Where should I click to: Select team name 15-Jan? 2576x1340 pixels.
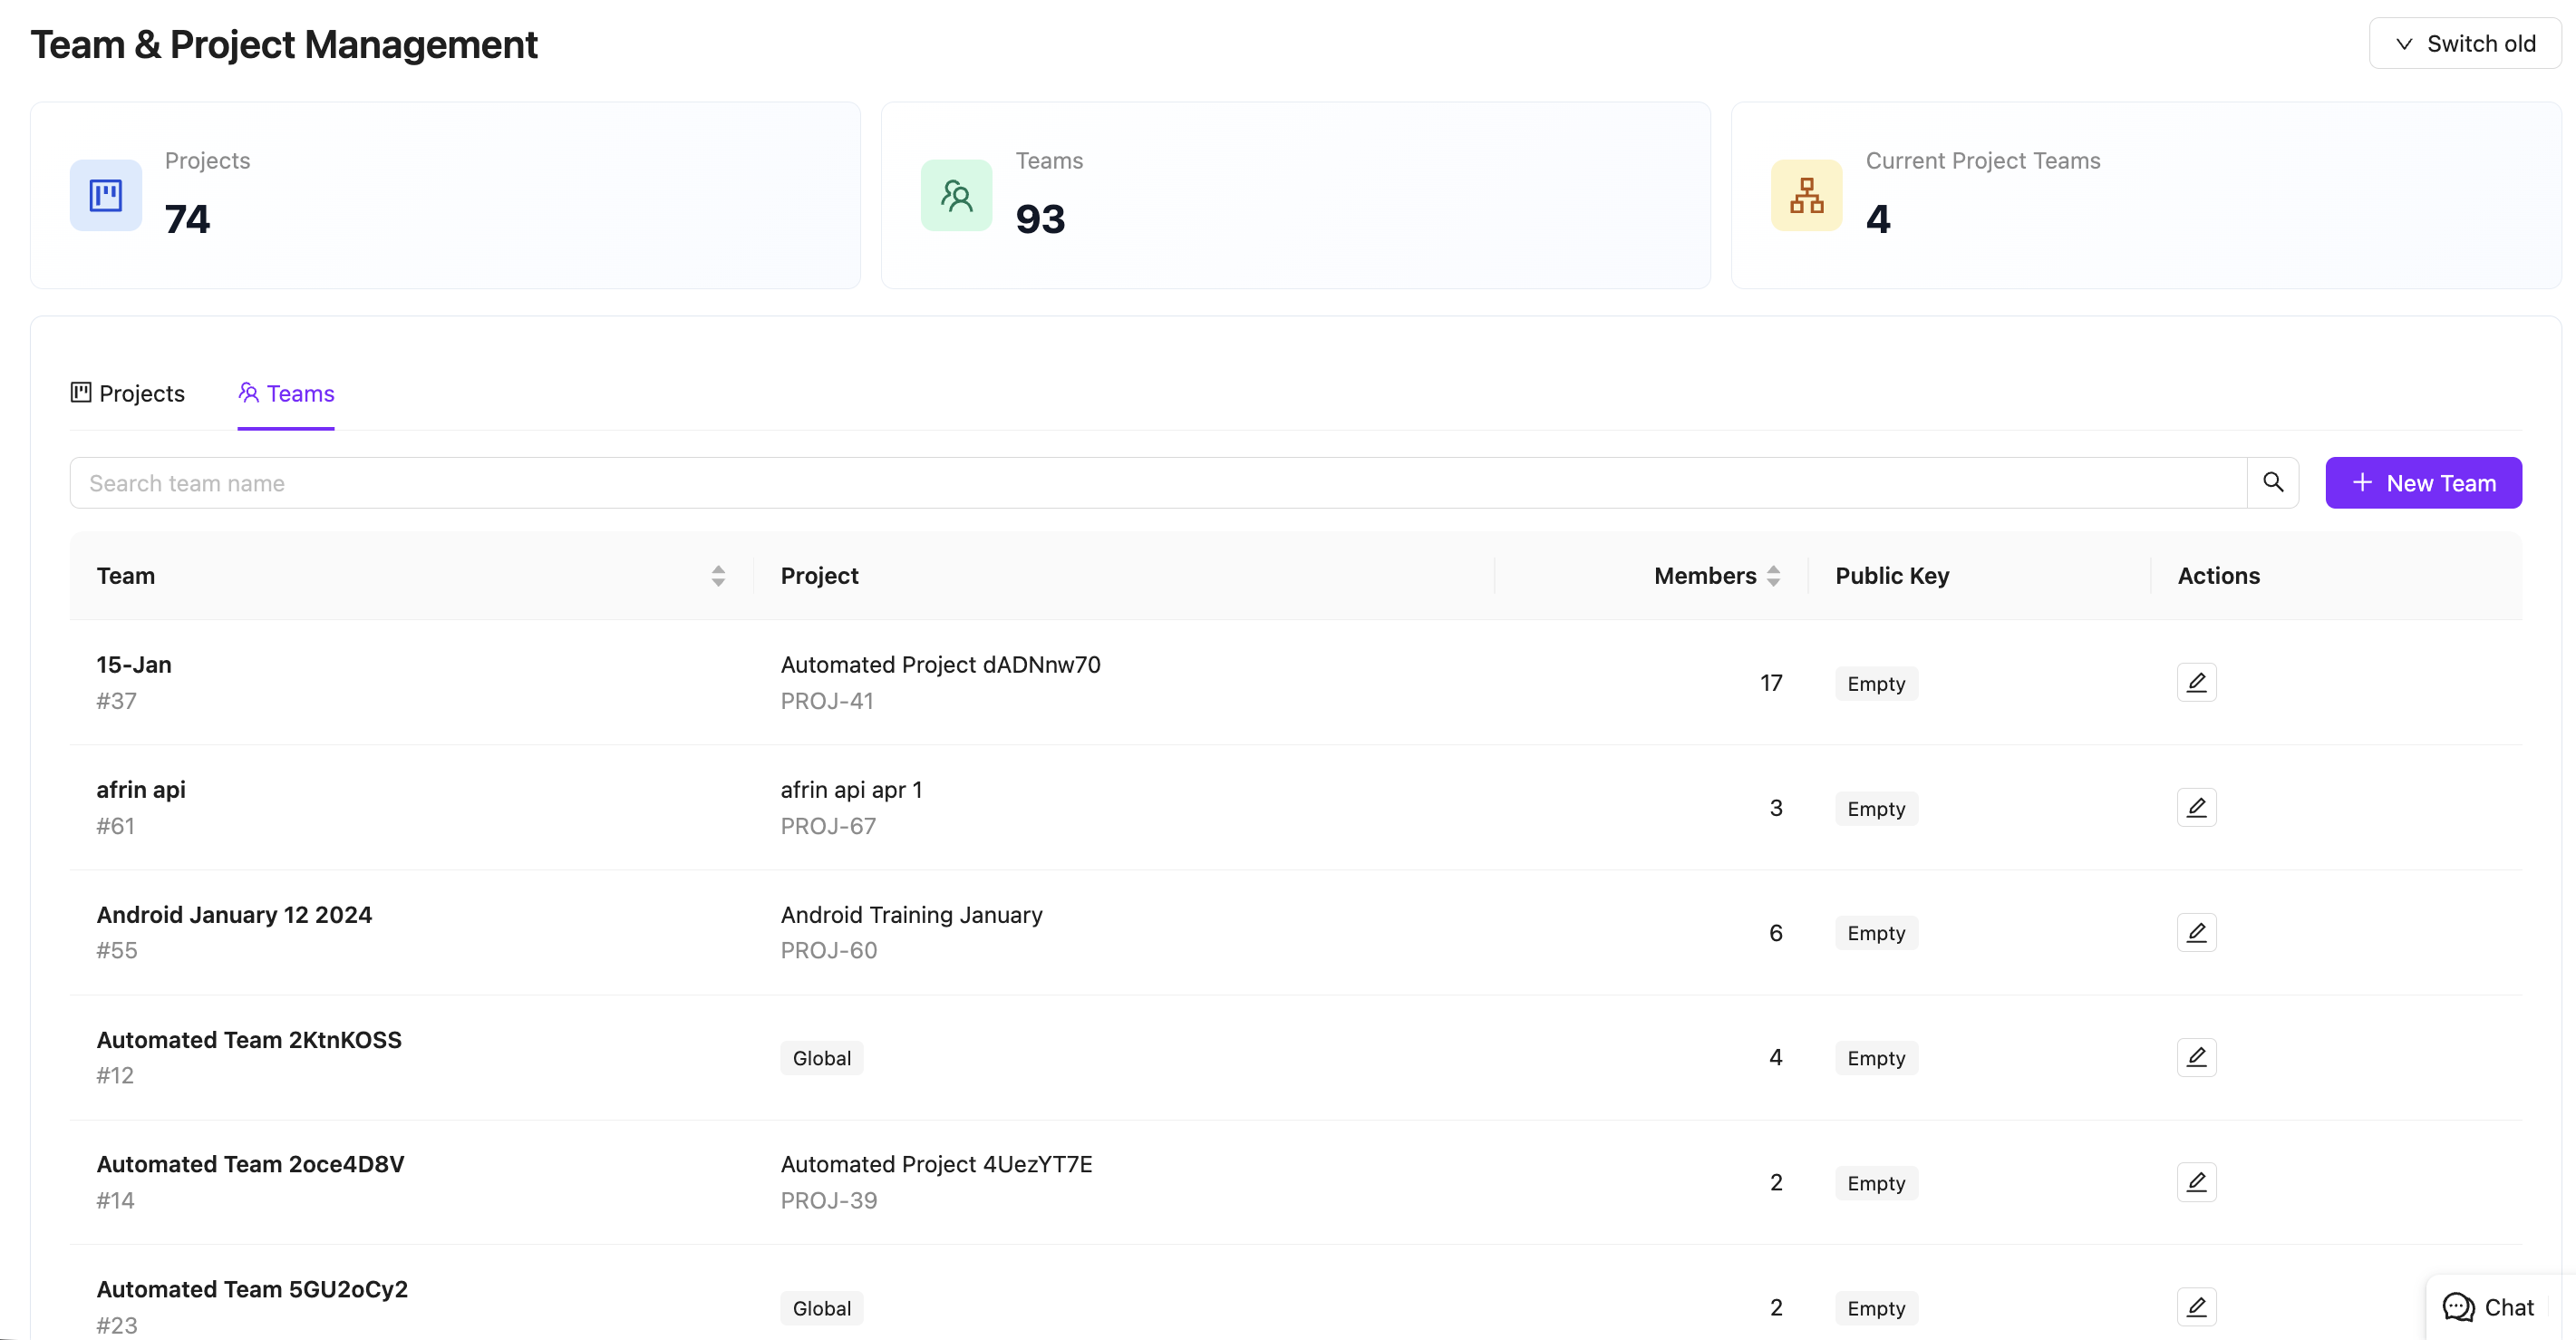tap(134, 665)
